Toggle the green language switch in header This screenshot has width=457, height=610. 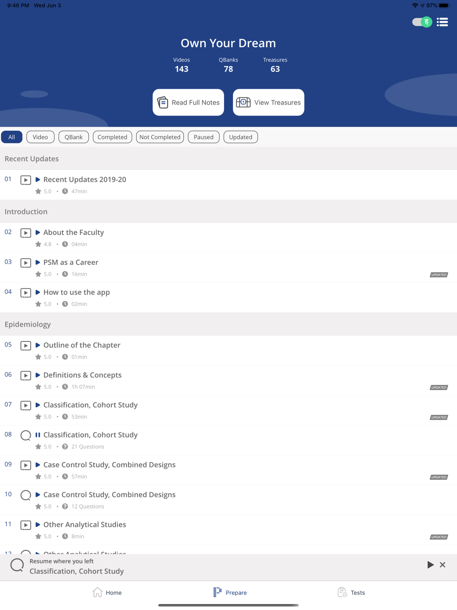pos(422,22)
